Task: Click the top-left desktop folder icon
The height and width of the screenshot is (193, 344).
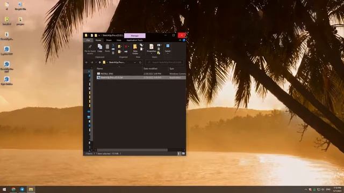Action: pyautogui.click(x=7, y=5)
